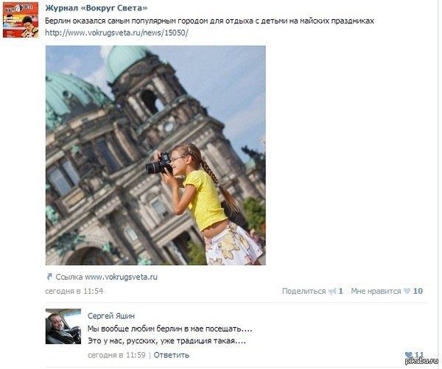Open the Ссылка www.vokrugsveta.ru link
This screenshot has width=442, height=369.
(x=106, y=277)
